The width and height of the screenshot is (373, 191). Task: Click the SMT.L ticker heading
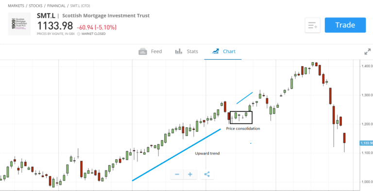point(46,16)
